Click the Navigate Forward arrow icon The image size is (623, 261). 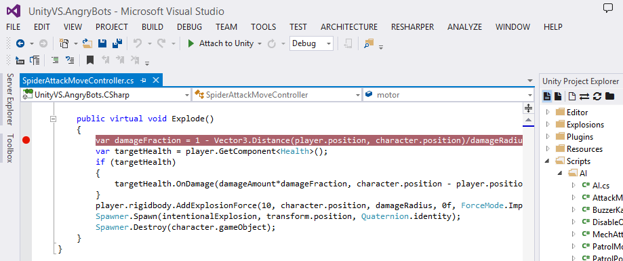43,43
